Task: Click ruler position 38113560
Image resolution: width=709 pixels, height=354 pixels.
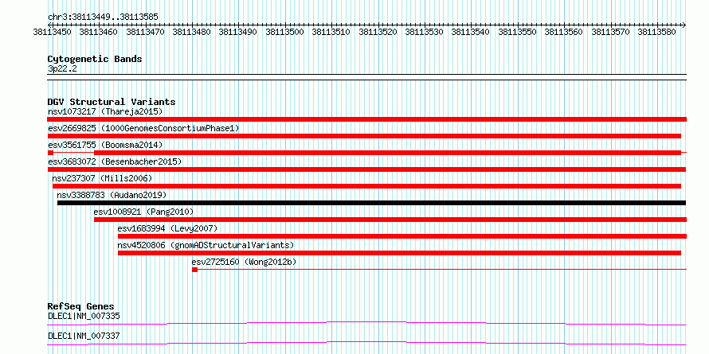Action: [x=564, y=32]
